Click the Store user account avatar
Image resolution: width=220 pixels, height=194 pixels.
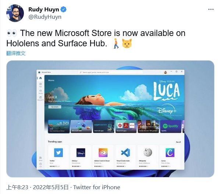[x=166, y=72]
